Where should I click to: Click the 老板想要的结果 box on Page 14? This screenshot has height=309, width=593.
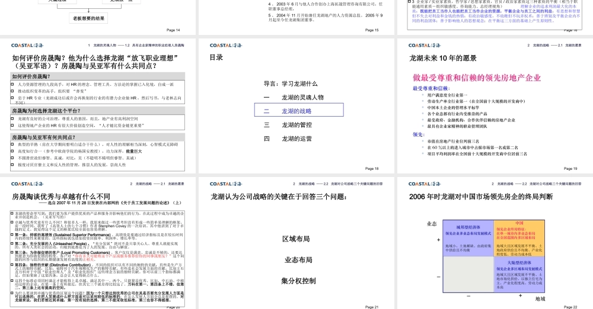pyautogui.click(x=88, y=18)
